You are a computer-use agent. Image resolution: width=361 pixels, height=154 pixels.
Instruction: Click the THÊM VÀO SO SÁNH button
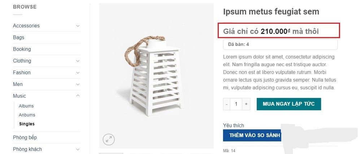[252, 135]
